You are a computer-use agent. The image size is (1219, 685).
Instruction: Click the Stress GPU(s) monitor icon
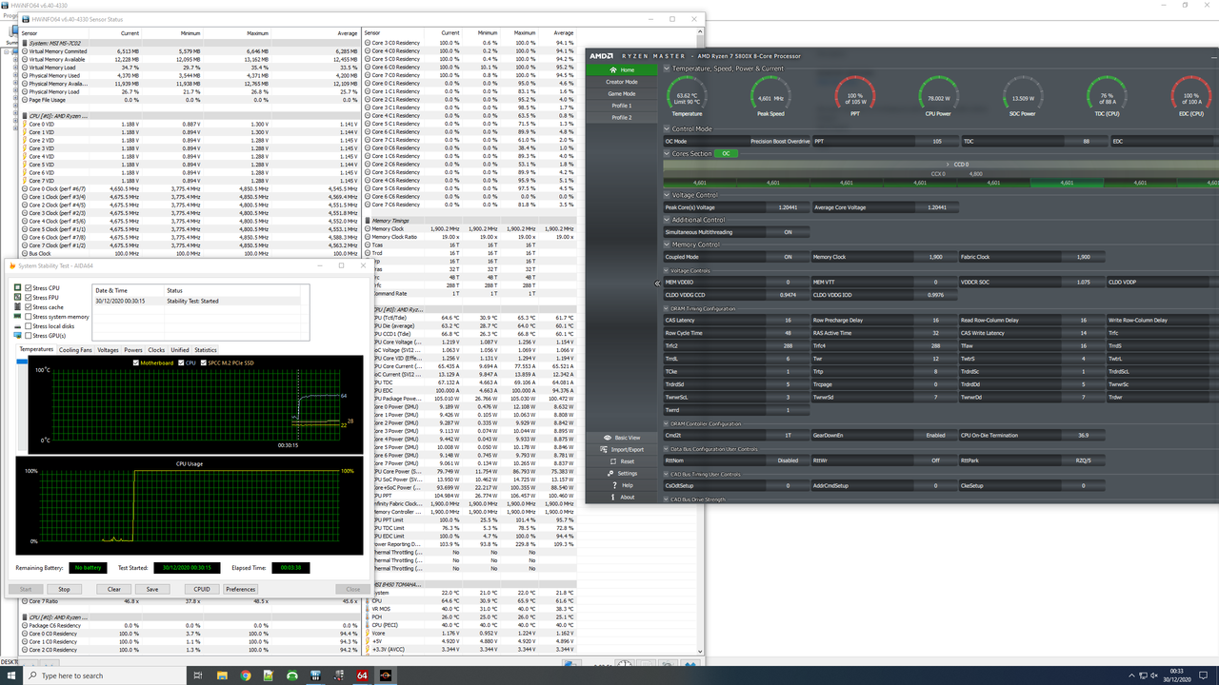coord(17,336)
